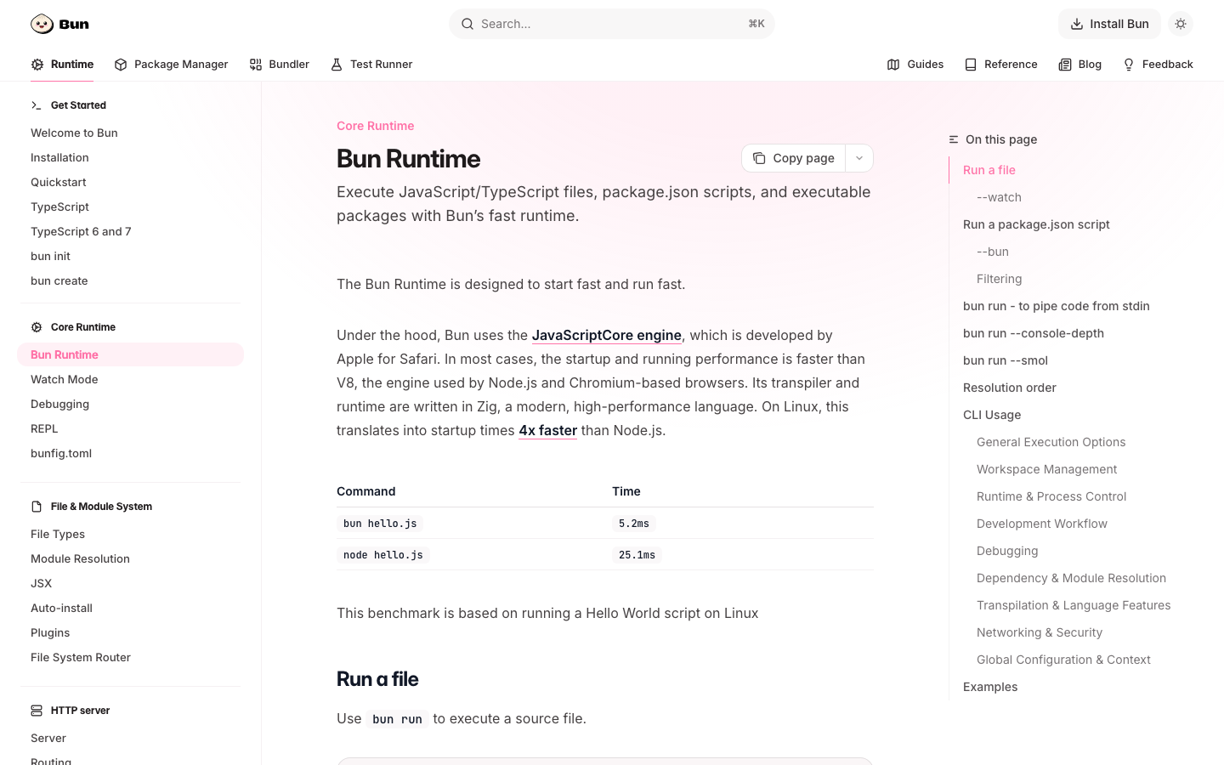The width and height of the screenshot is (1224, 765).
Task: Open the Copy page dropdown arrow
Action: click(859, 158)
